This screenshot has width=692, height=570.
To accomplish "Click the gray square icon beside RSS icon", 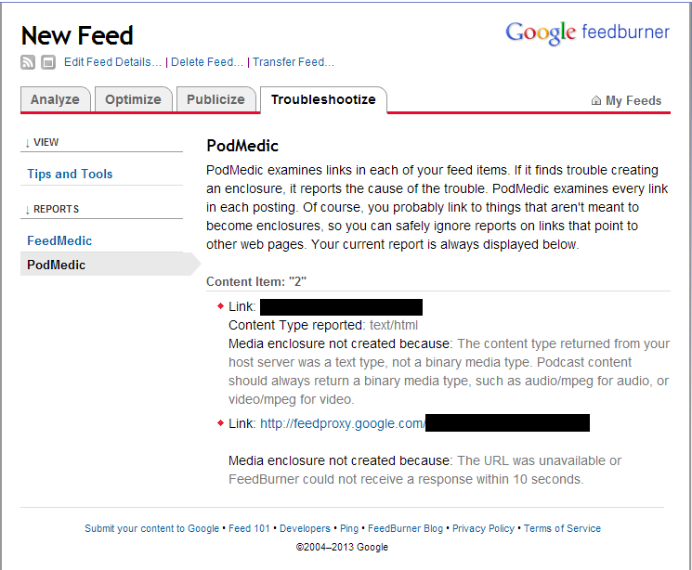I will click(x=48, y=62).
